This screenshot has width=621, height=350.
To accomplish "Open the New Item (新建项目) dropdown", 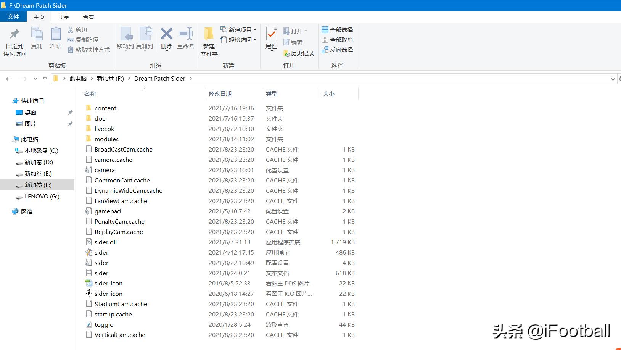I will point(255,30).
